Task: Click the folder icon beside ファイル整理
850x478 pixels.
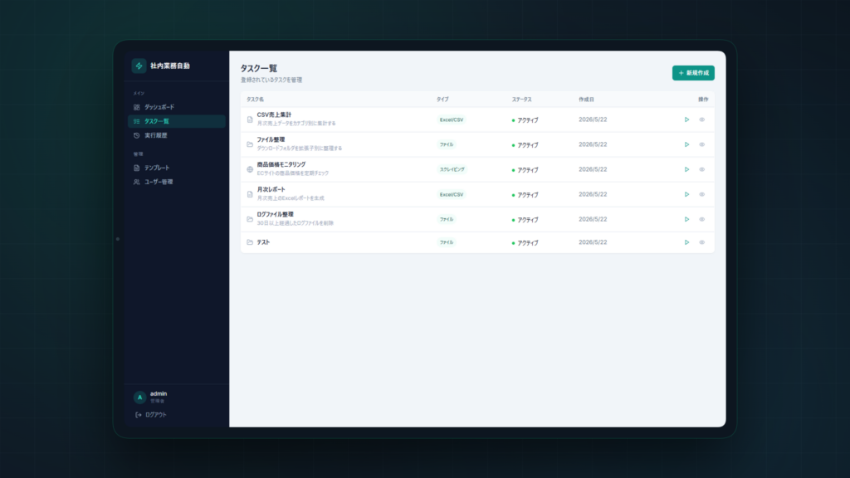Action: point(250,144)
